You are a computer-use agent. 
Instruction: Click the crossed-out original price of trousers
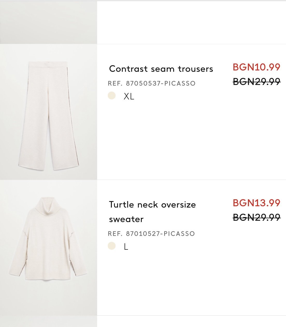(256, 82)
